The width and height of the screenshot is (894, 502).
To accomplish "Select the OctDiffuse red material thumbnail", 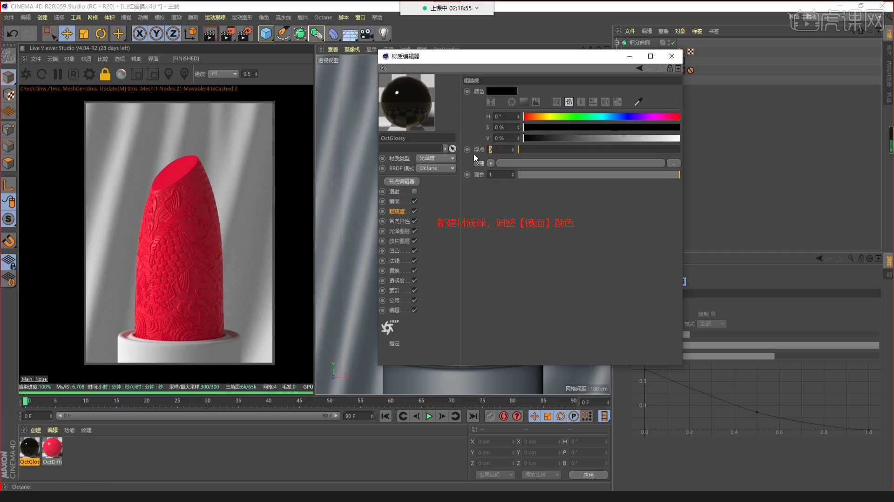I will click(x=52, y=448).
